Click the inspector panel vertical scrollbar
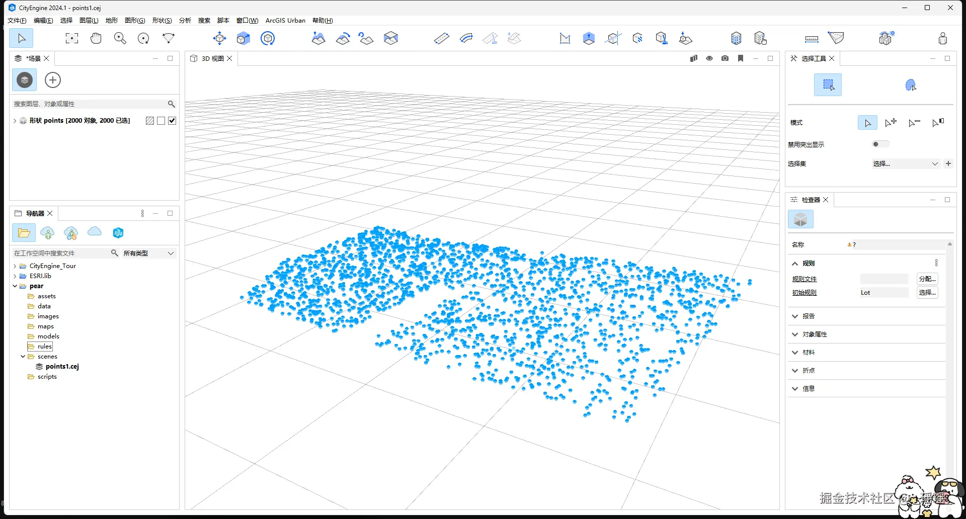This screenshot has height=519, width=966. click(x=950, y=352)
